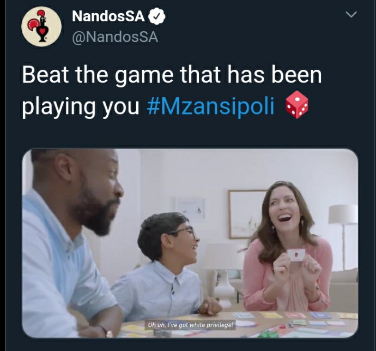Click the 'white privilege' subtitle caption
This screenshot has height=351, width=376.
pos(190,325)
